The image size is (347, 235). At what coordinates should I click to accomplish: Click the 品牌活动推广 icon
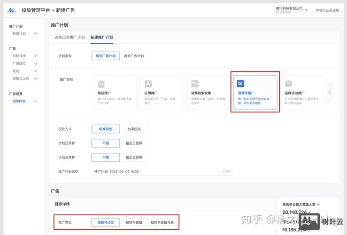coord(288,84)
